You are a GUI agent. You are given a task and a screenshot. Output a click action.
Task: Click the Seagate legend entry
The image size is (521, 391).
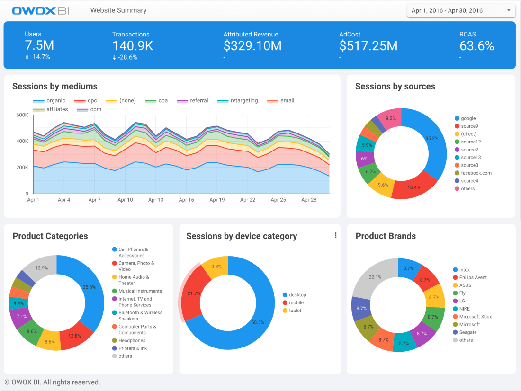[x=465, y=332]
